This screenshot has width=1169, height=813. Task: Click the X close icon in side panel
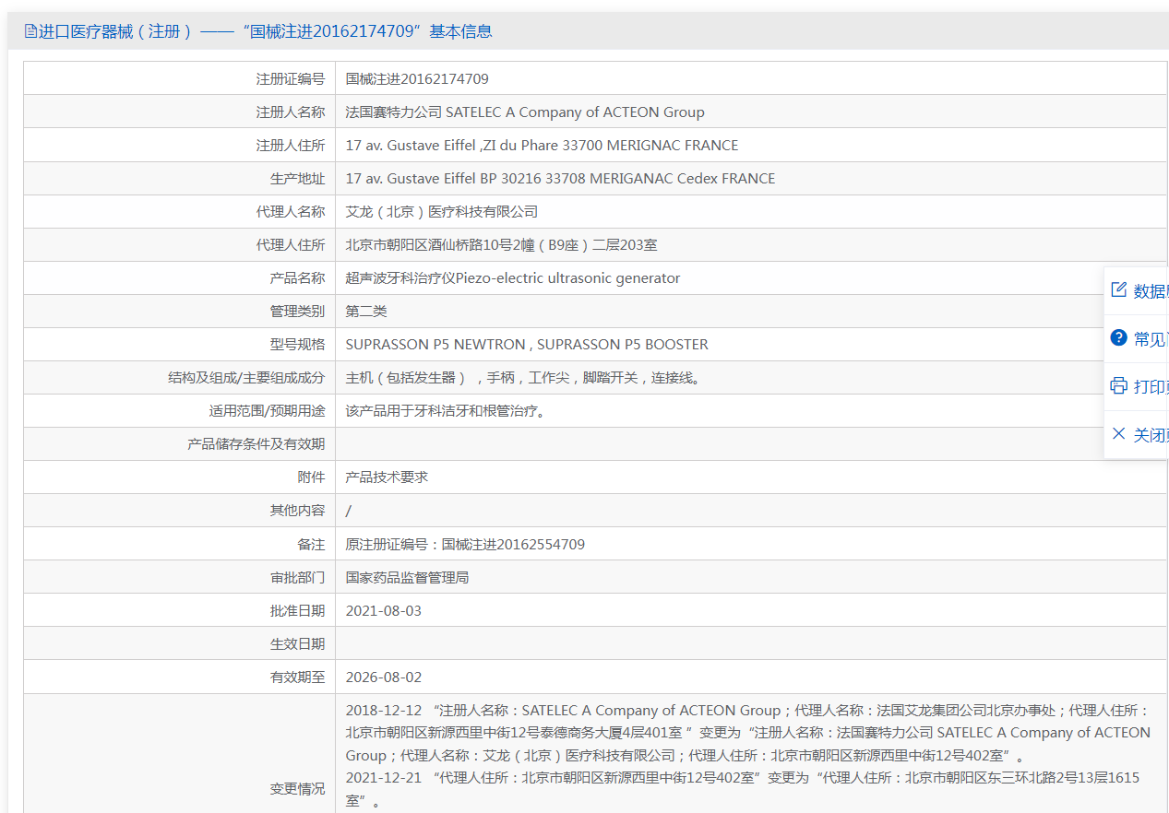pyautogui.click(x=1118, y=434)
